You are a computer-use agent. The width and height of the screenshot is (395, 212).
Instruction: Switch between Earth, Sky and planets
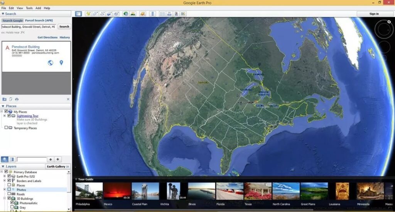pos(143,14)
